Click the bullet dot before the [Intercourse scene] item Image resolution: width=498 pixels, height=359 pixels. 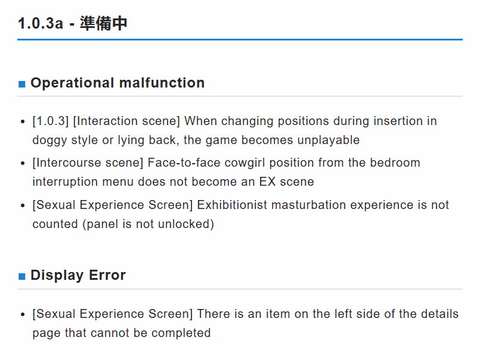(23, 164)
